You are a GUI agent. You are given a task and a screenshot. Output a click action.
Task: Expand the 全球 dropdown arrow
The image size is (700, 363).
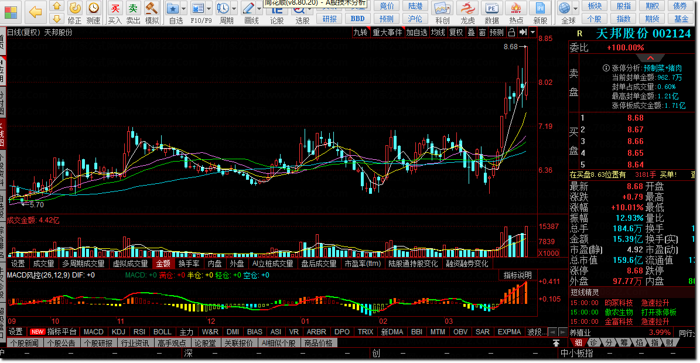point(575,9)
